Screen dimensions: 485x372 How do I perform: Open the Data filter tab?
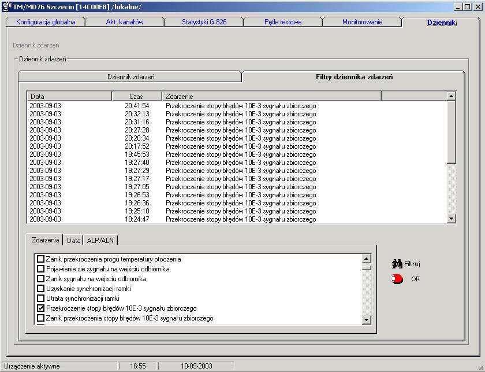[x=74, y=240]
